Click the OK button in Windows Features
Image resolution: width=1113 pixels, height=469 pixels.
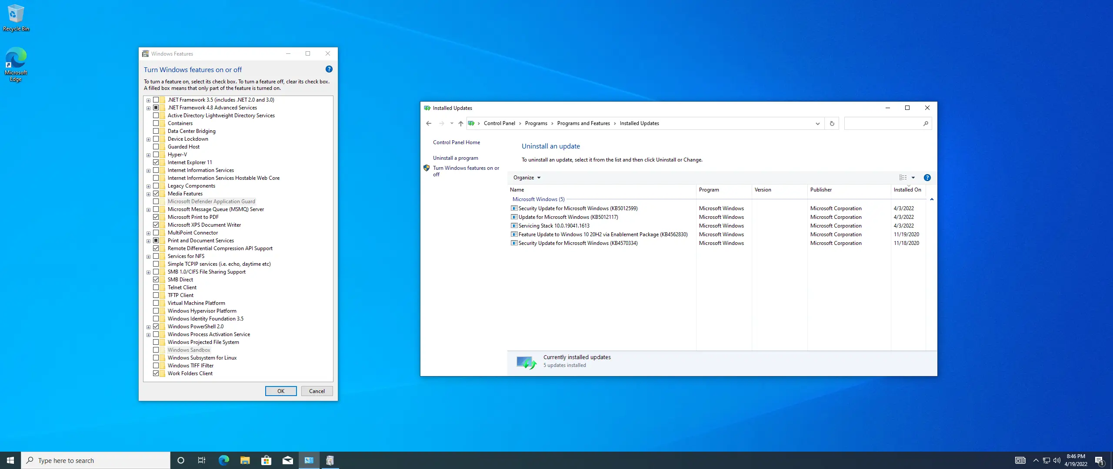coord(281,391)
